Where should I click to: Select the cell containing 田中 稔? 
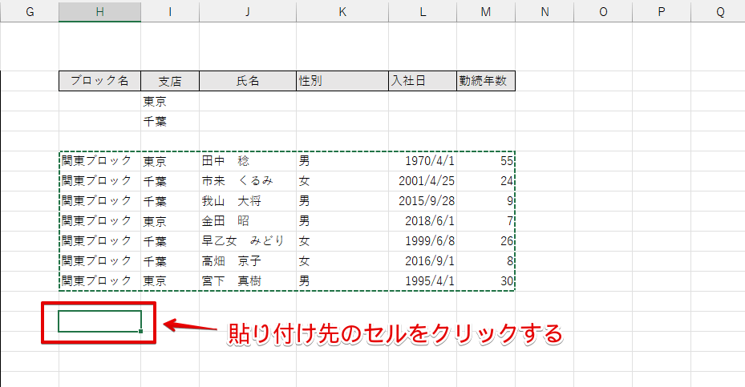pyautogui.click(x=247, y=161)
